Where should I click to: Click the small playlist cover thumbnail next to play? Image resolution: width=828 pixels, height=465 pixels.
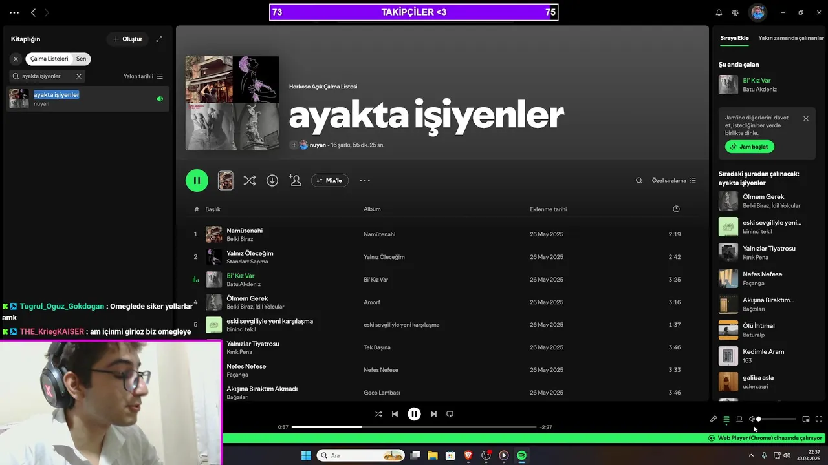point(226,181)
